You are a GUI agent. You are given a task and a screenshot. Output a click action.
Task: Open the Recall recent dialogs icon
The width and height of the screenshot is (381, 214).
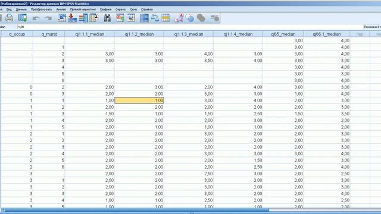pyautogui.click(x=23, y=18)
